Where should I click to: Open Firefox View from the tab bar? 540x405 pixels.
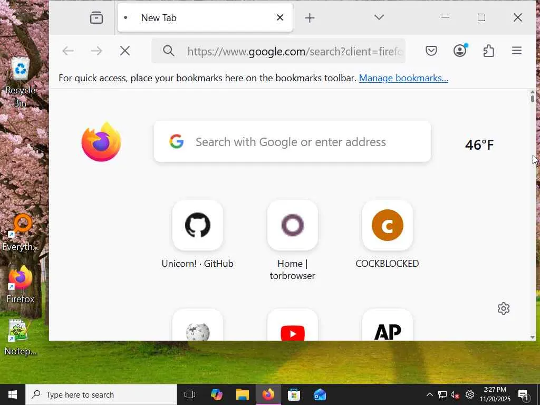click(97, 17)
